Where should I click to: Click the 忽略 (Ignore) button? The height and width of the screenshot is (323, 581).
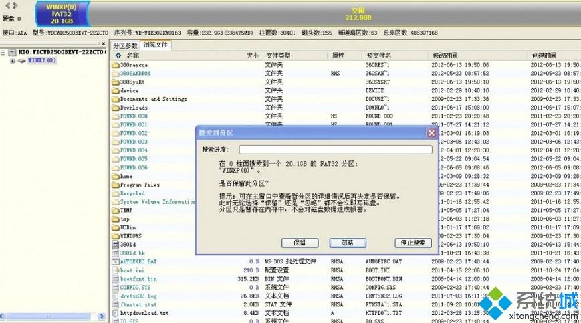coord(347,243)
